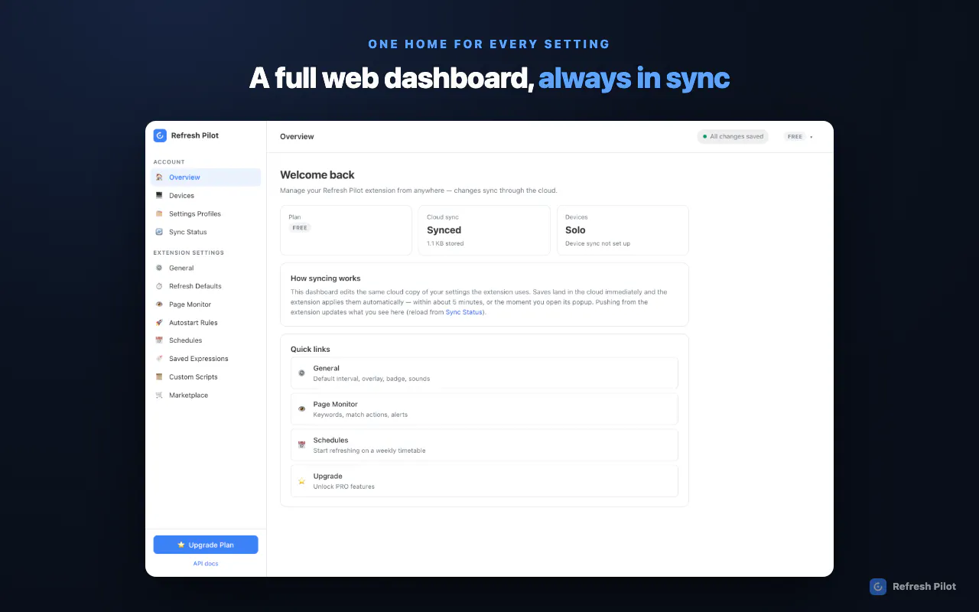Click the Plan card showing FREE

click(346, 230)
